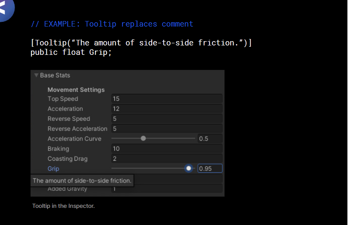348x225 pixels.
Task: Click the Top Speed value field
Action: coord(167,99)
